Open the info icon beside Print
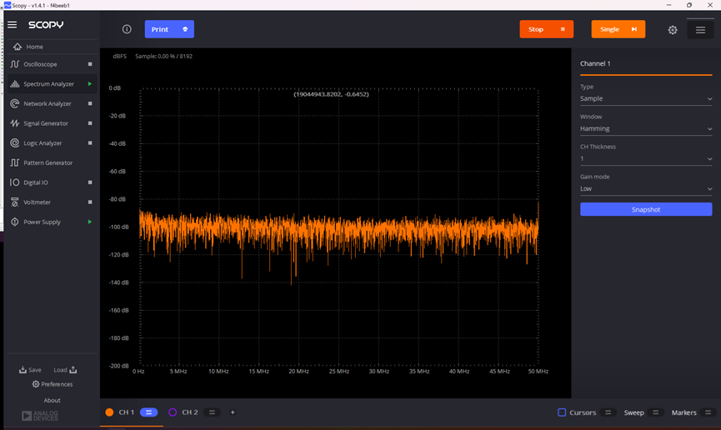This screenshot has width=721, height=430. [127, 29]
